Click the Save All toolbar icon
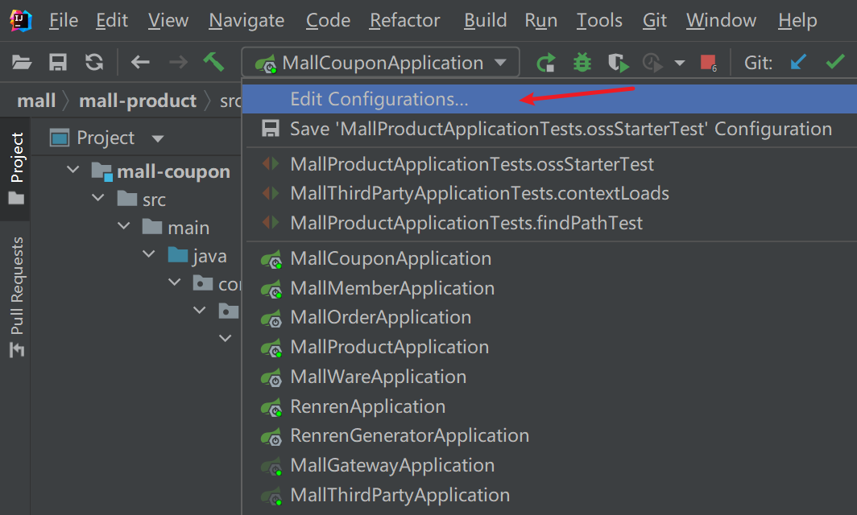Image resolution: width=857 pixels, height=515 pixels. click(x=58, y=62)
